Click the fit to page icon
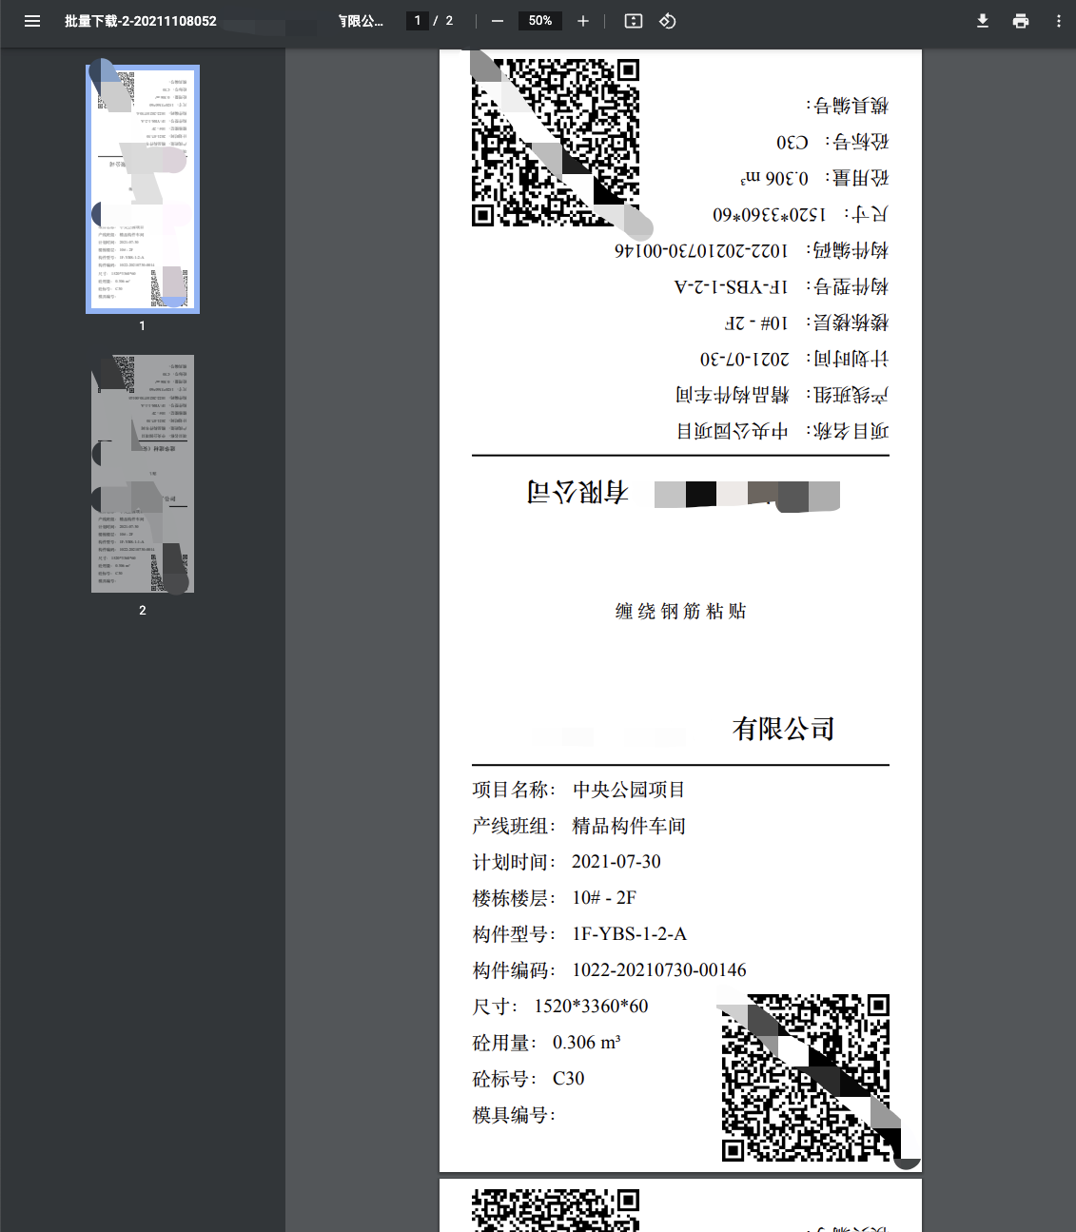The width and height of the screenshot is (1076, 1232). click(x=634, y=21)
